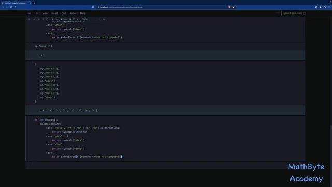Click the op("pick") line in list cell
Screen dimensions: 332x187
coord(48,81)
